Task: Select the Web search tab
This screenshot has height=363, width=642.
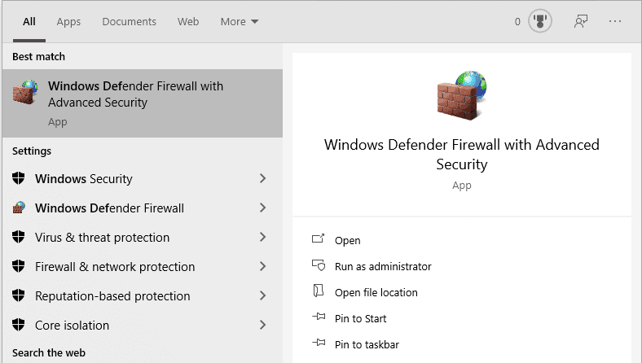Action: (x=188, y=22)
